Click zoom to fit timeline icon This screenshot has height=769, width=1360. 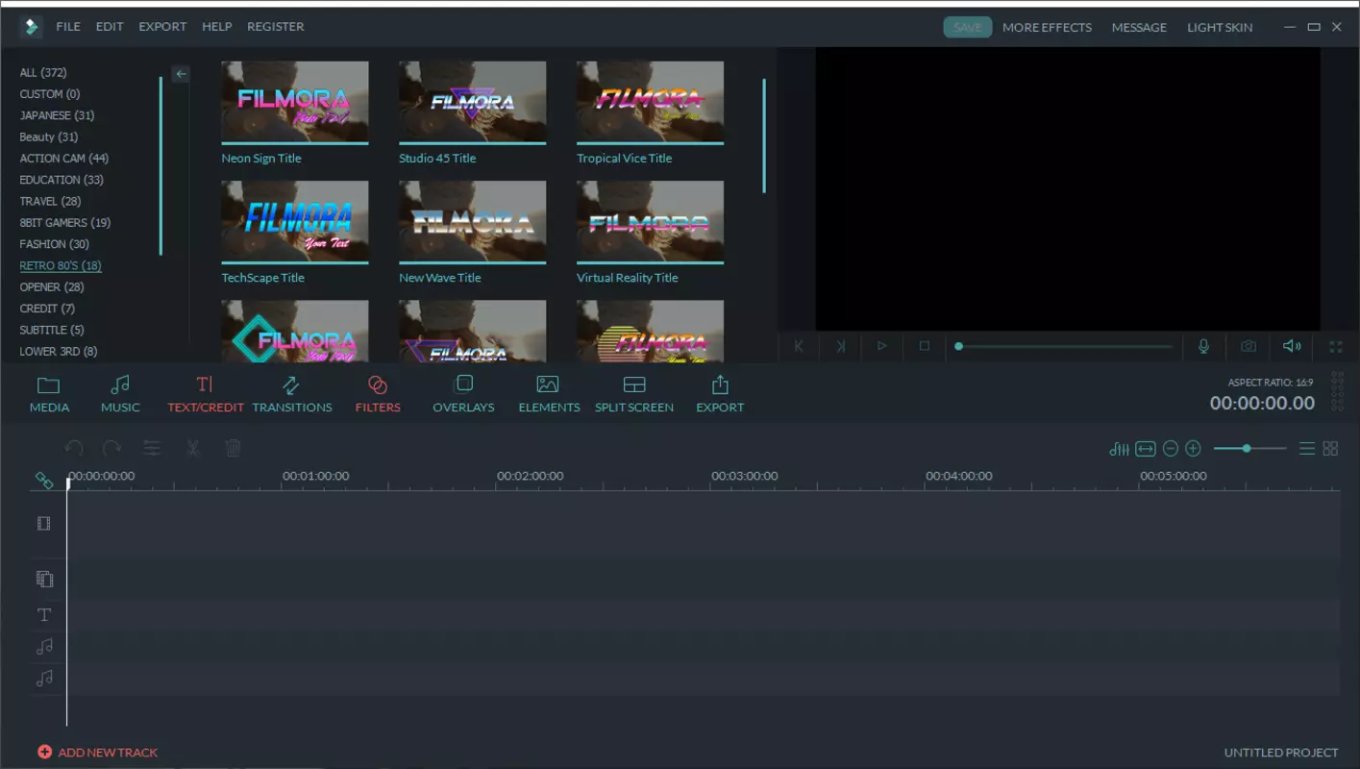point(1145,449)
